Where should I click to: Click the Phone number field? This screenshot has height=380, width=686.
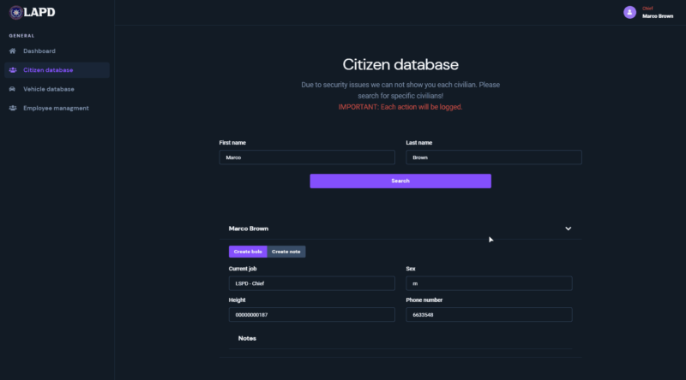pyautogui.click(x=489, y=314)
